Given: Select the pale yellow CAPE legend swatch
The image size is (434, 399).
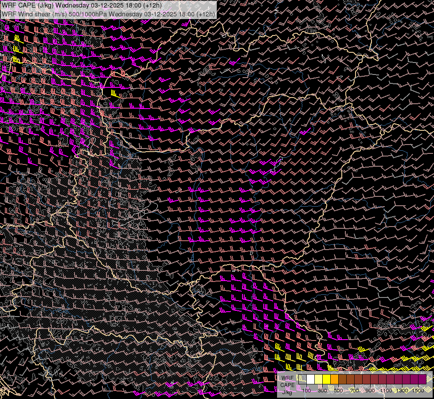Looking at the screenshot, I should pyautogui.click(x=319, y=379).
